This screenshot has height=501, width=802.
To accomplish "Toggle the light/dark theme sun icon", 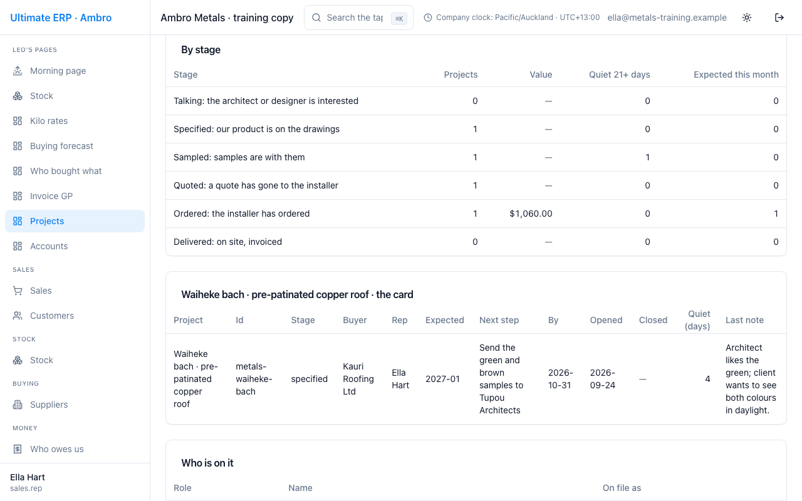I will pyautogui.click(x=747, y=18).
